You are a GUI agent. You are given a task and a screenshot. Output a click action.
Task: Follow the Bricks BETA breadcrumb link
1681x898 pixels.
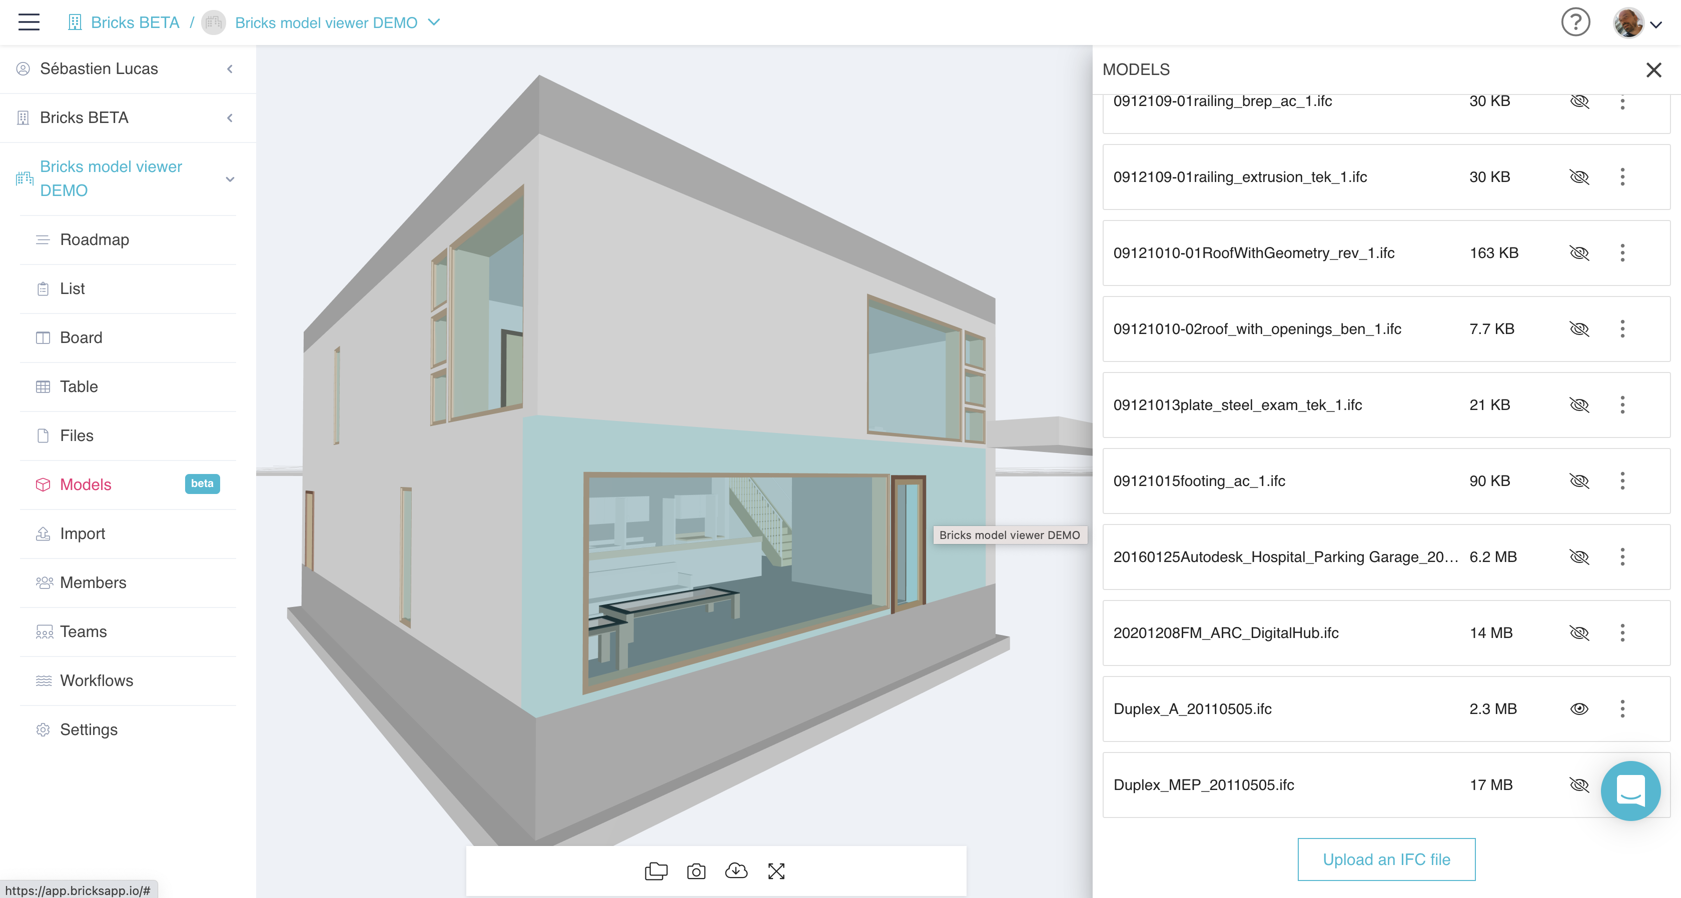[x=135, y=23]
